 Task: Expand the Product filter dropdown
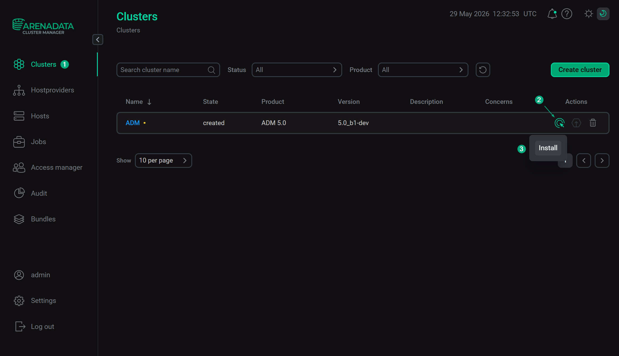point(423,70)
